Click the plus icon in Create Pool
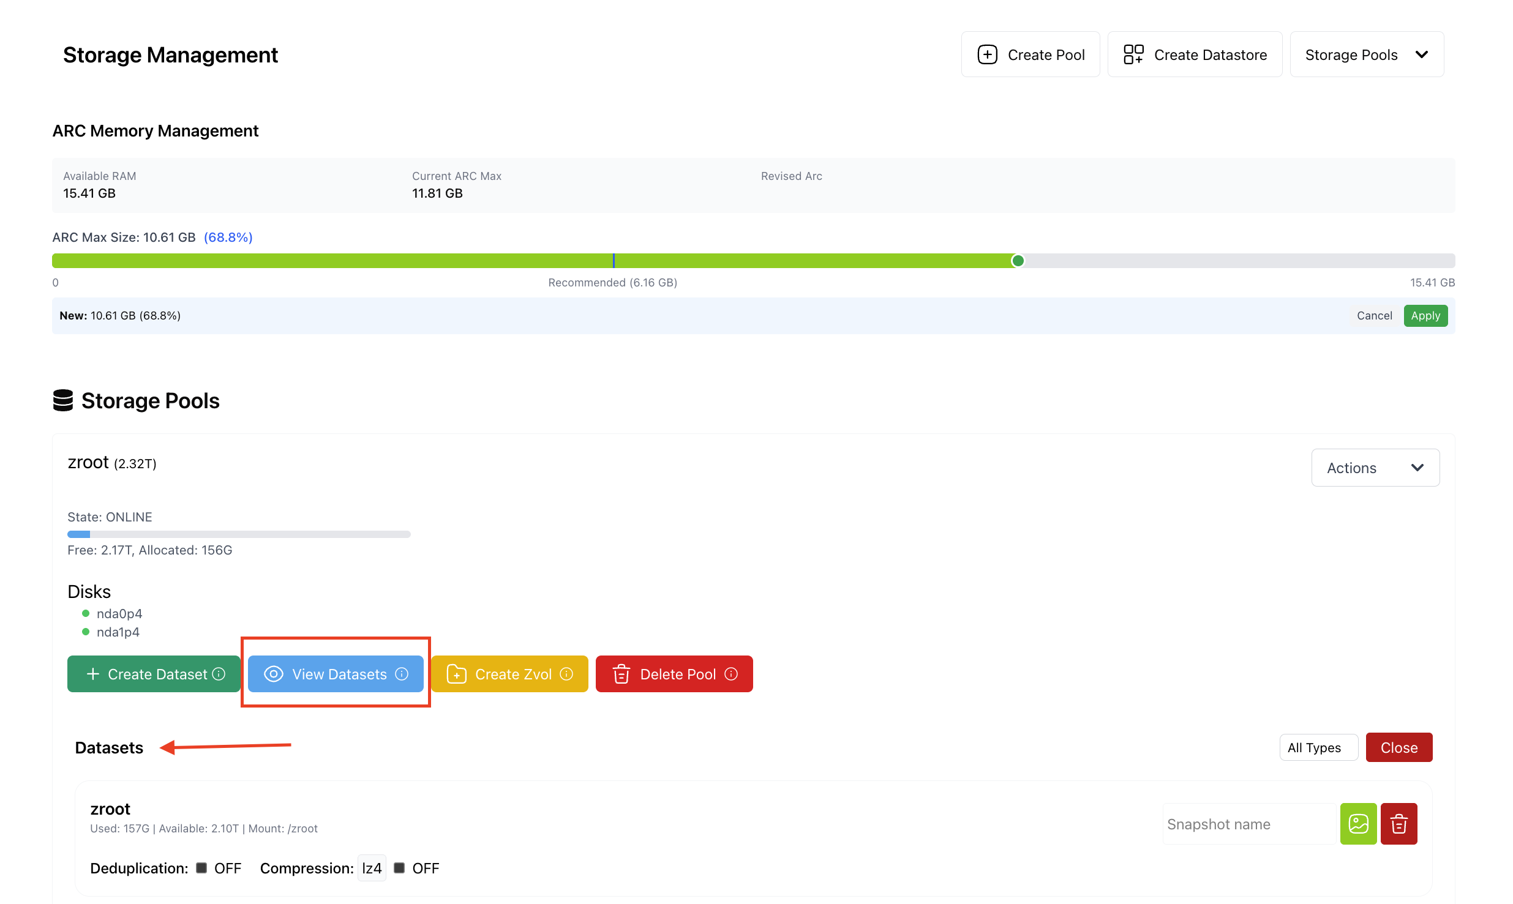Viewport: 1513px width, 904px height. (x=987, y=54)
